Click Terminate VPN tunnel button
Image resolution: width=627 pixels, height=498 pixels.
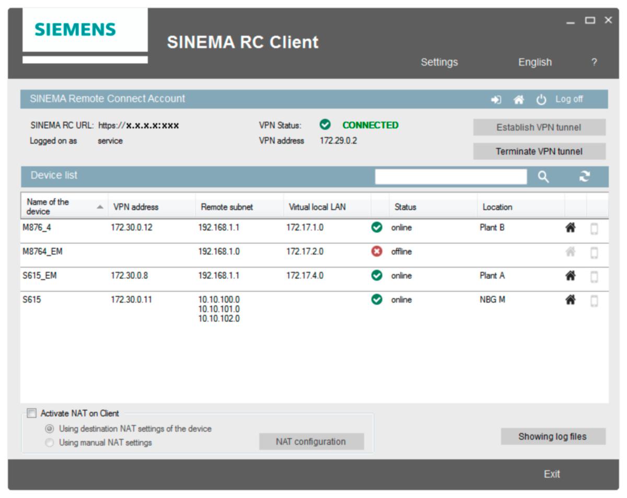pyautogui.click(x=539, y=152)
